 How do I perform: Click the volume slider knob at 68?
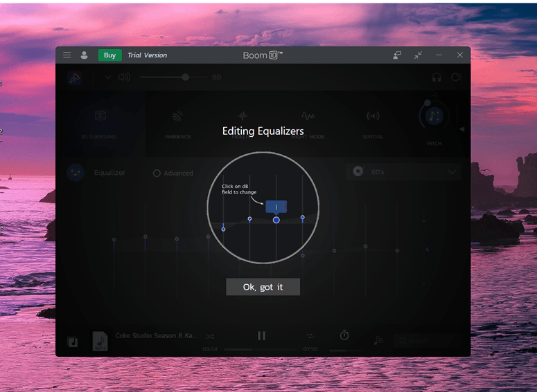(x=185, y=77)
